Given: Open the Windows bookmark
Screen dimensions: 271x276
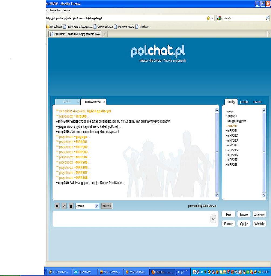Looking at the screenshot, I should (x=142, y=27).
